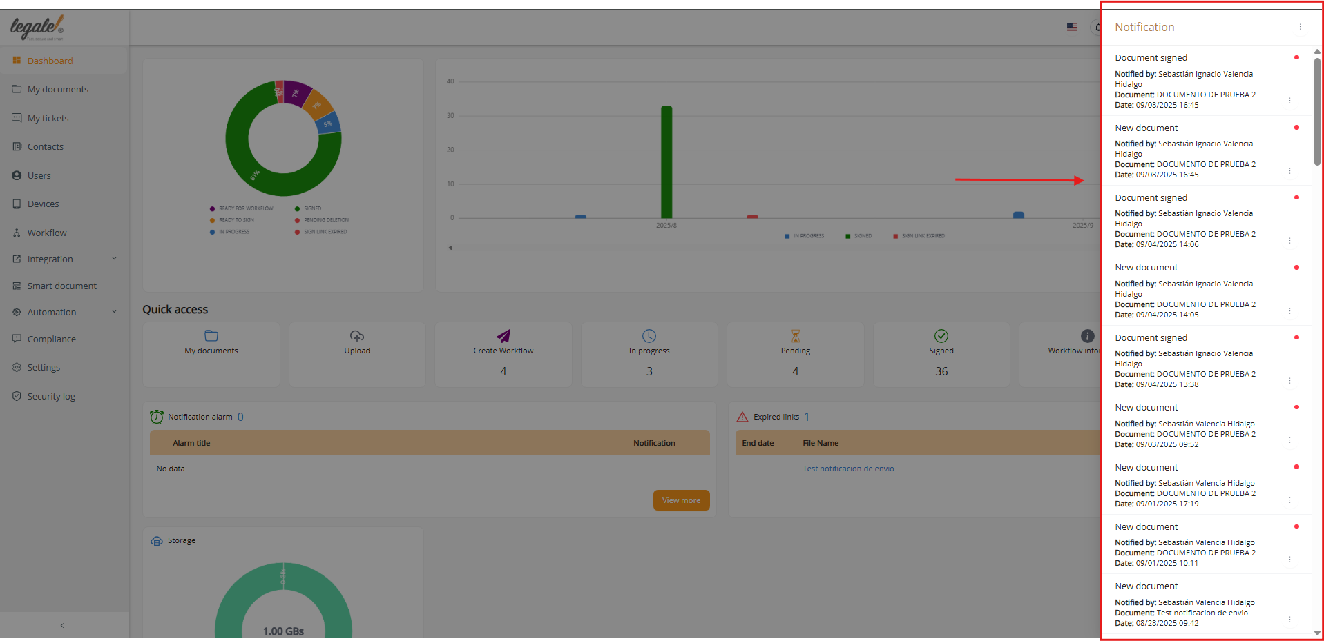
Task: Open notification Document signed dated 09/04/2025 13:38
Action: pos(1207,360)
